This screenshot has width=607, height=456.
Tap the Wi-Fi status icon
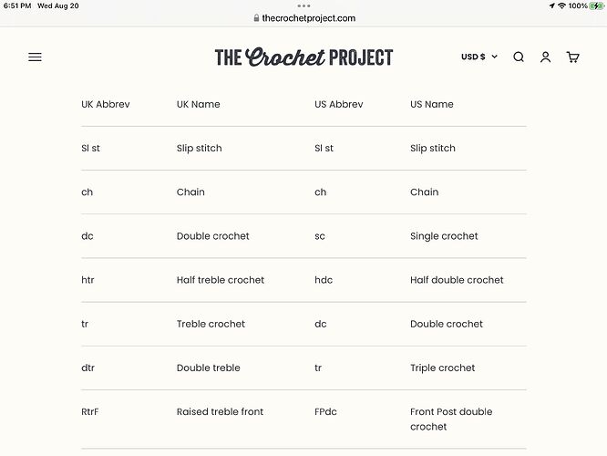point(561,5)
